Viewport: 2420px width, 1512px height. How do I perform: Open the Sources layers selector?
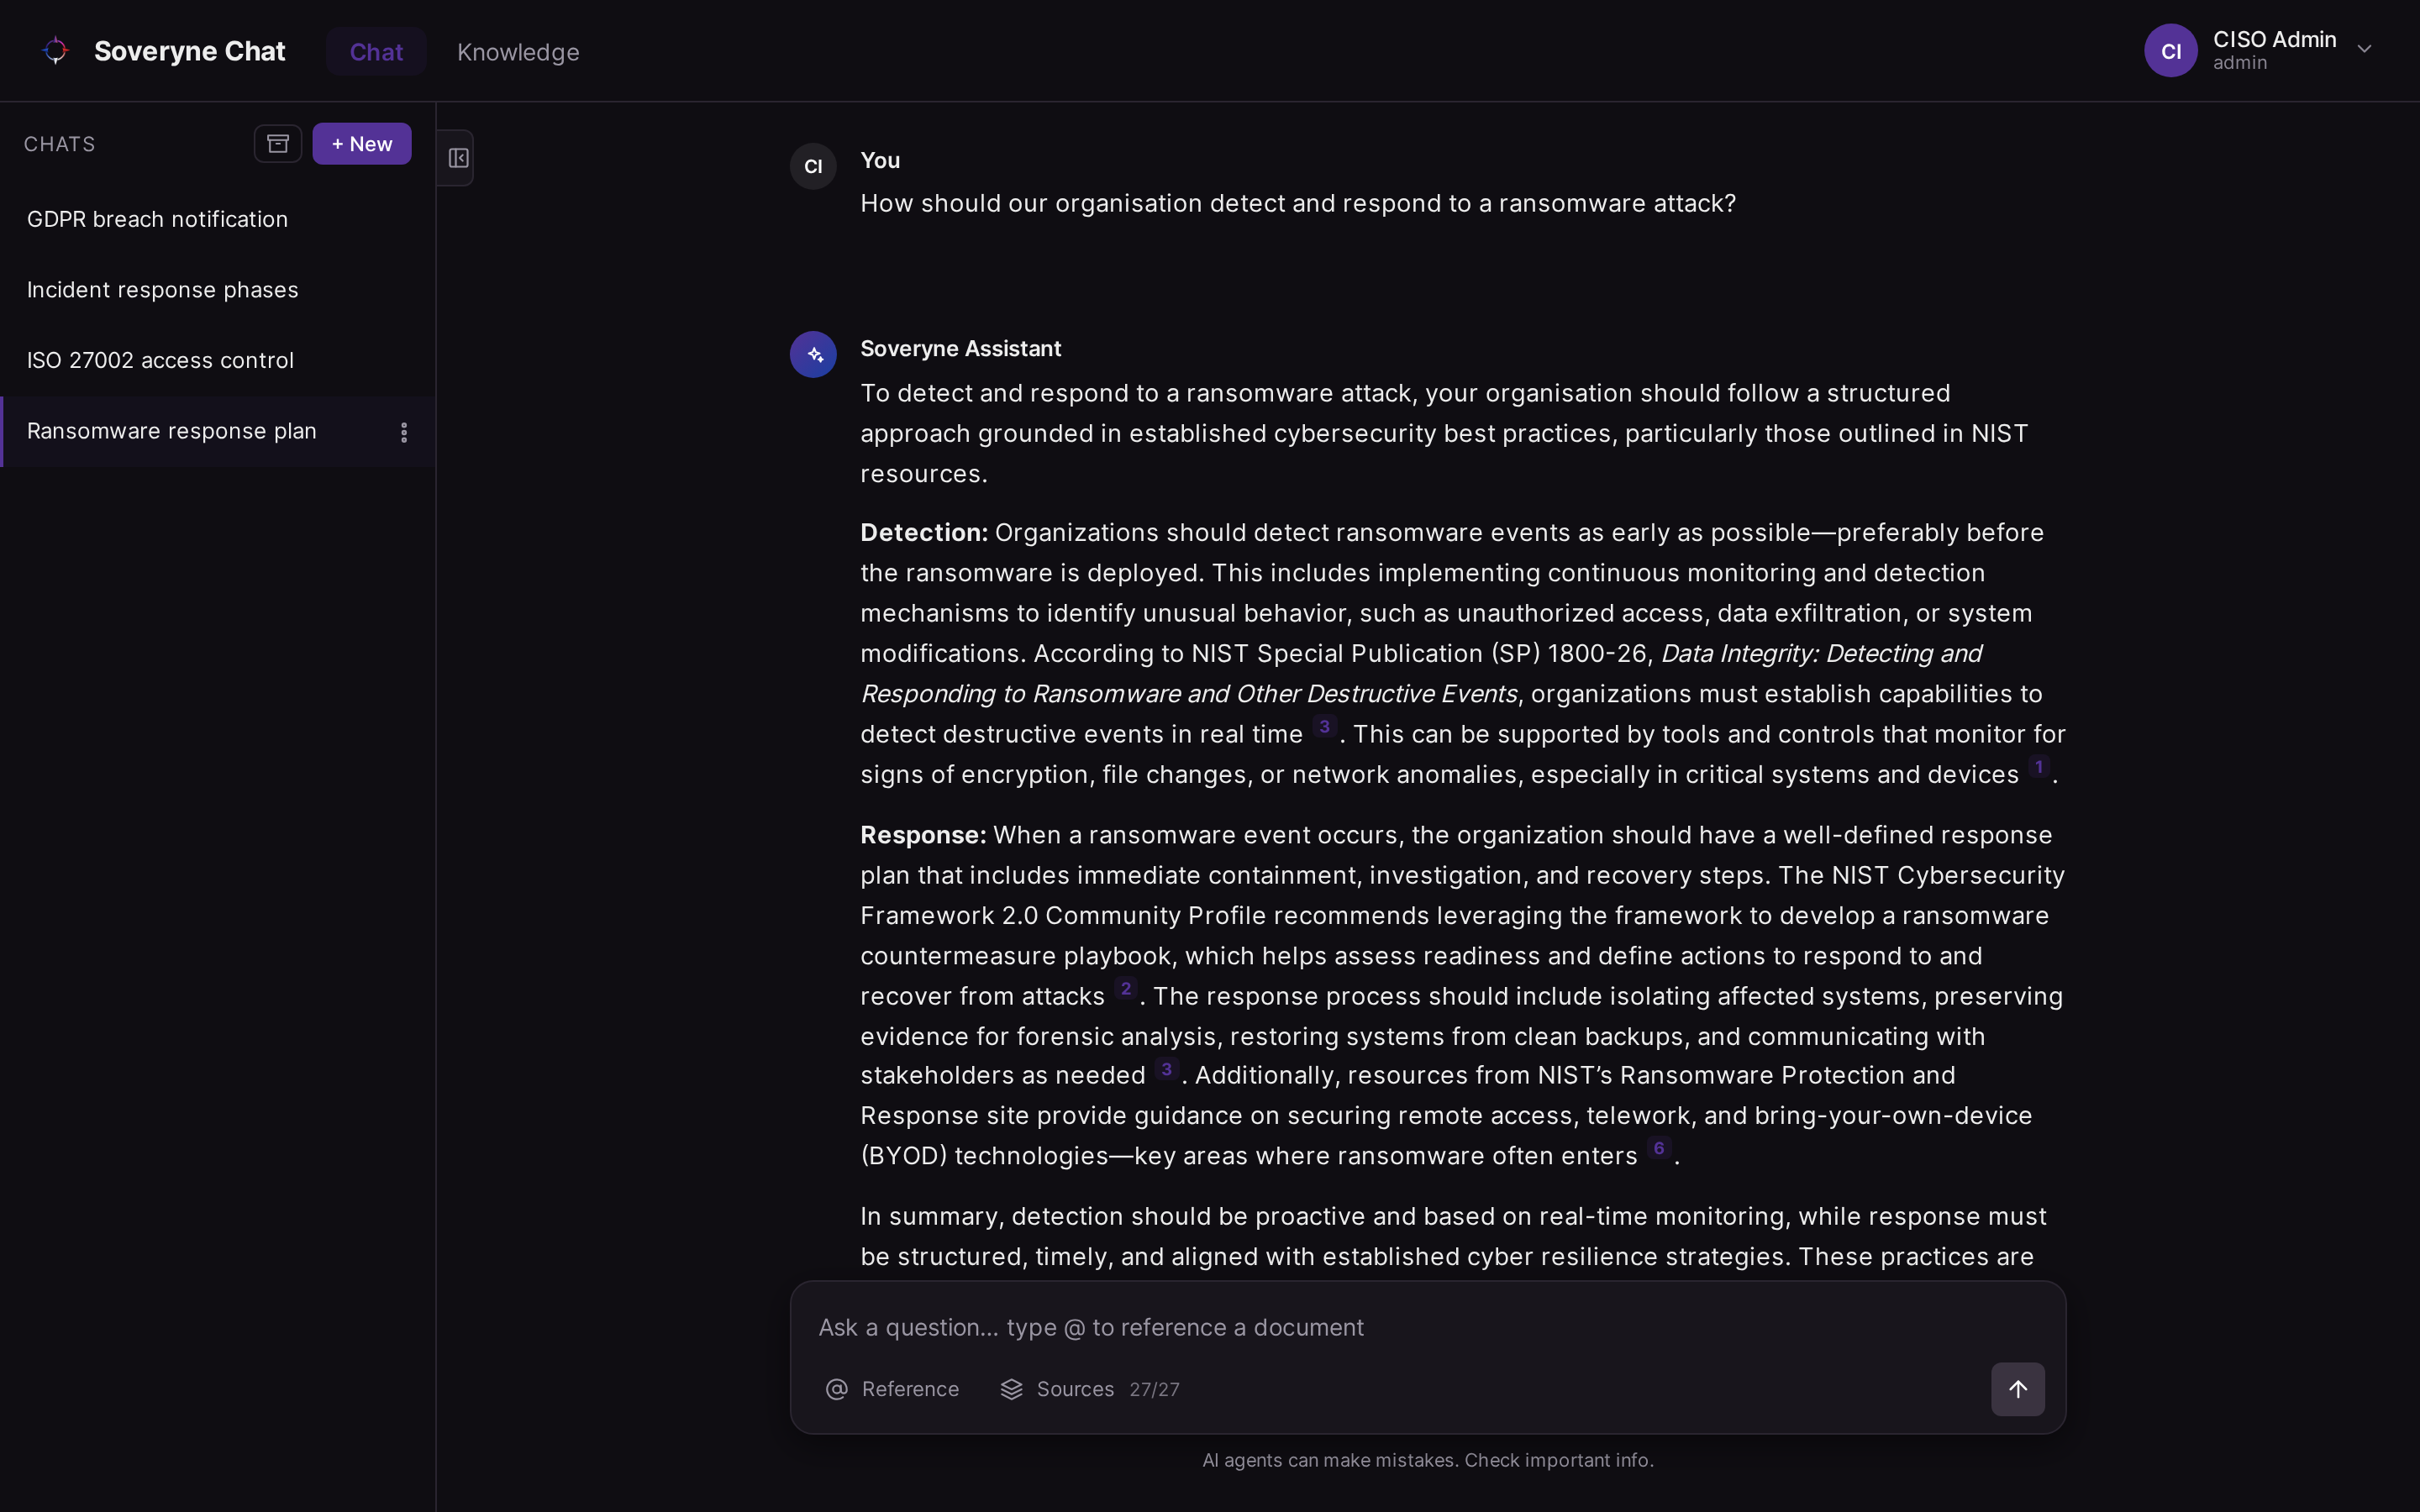pos(1011,1389)
